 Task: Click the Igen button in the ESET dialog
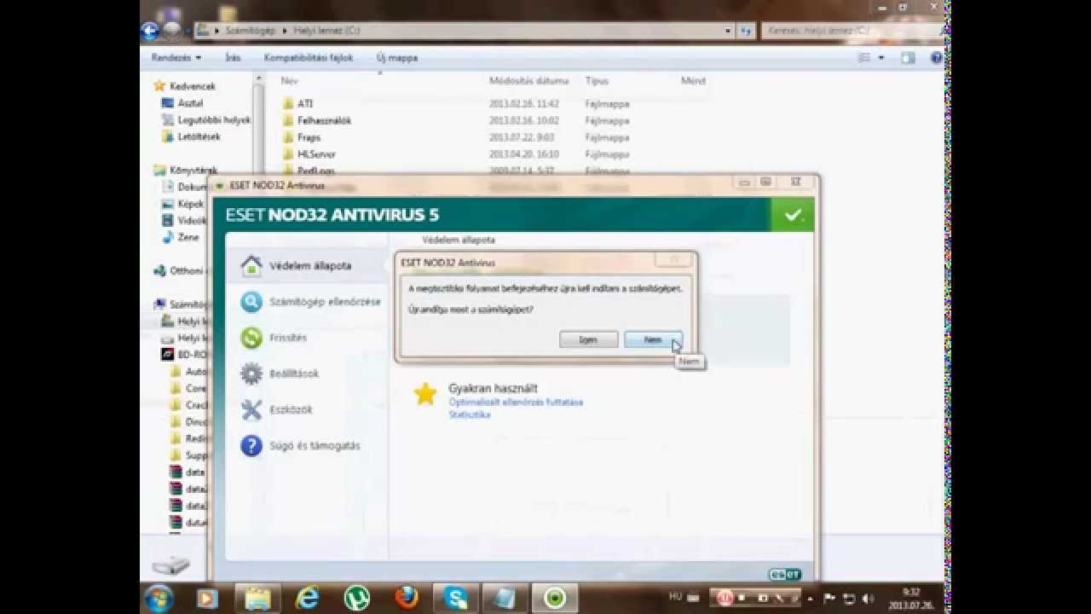coord(588,339)
